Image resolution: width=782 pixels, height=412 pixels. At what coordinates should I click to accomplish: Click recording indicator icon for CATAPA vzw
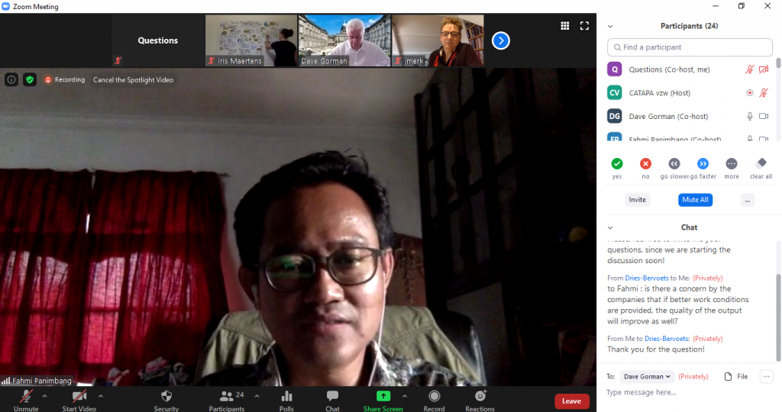coord(750,92)
